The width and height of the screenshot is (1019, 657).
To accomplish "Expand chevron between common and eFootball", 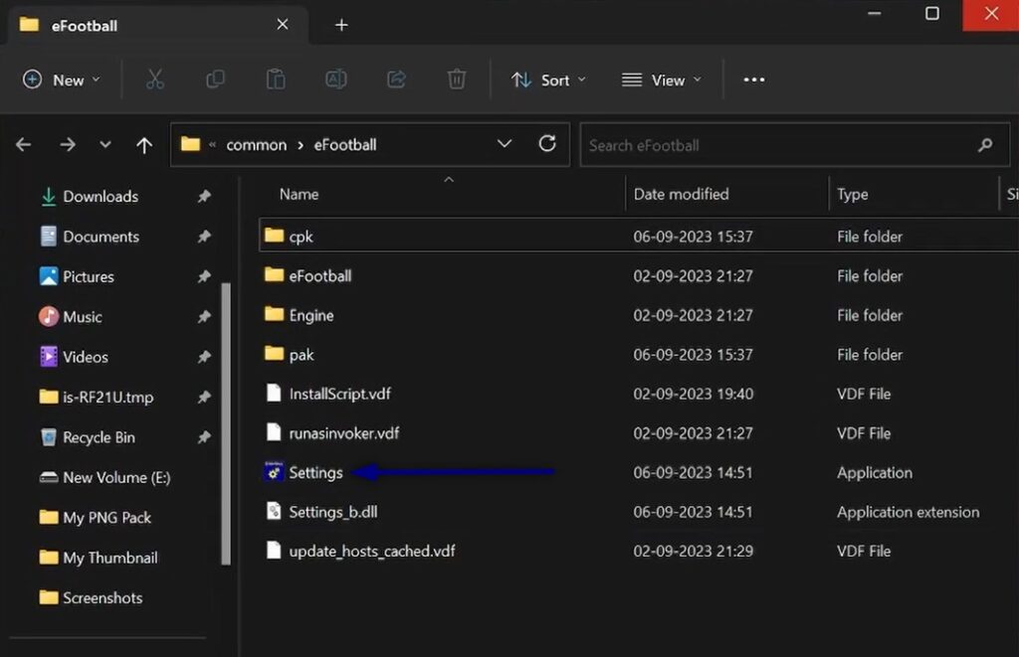I will click(301, 145).
